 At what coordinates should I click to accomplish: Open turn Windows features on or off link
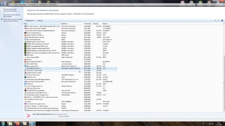pos(13,20)
